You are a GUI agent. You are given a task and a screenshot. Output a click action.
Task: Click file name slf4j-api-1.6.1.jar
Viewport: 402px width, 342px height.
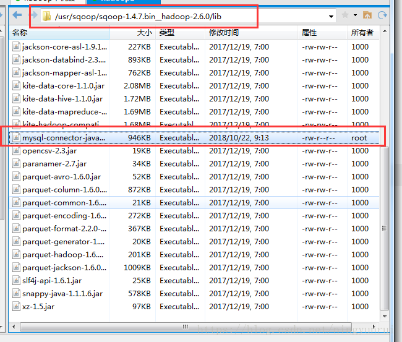pos(52,281)
